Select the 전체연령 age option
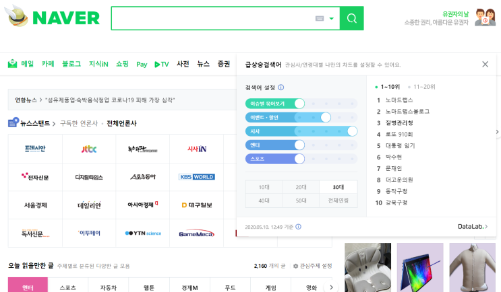This screenshot has width=501, height=292. point(338,200)
